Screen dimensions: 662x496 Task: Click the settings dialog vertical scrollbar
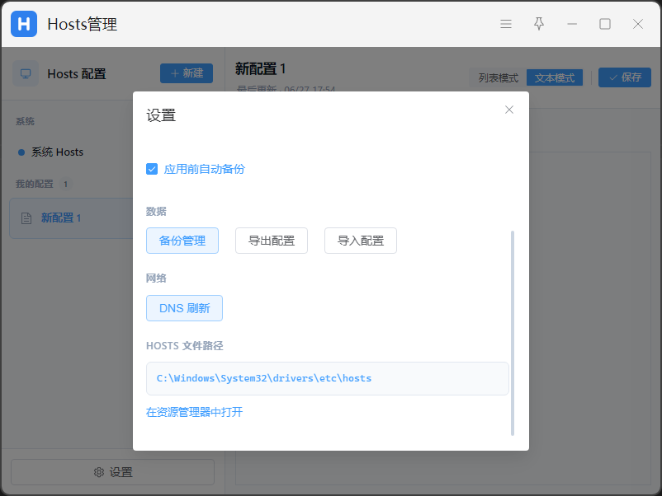point(513,333)
